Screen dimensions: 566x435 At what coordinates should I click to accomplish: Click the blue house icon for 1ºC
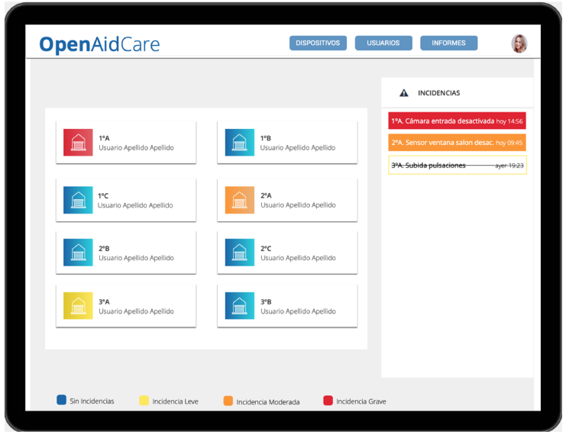(78, 200)
